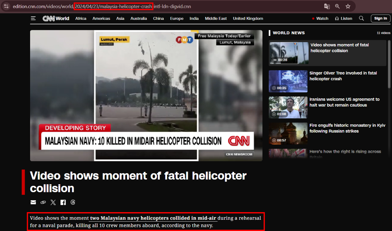392x231 pixels.
Task: Click the CNN World logo
Action: pyautogui.click(x=56, y=19)
